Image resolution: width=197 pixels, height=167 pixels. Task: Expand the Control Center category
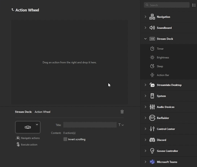(145, 129)
